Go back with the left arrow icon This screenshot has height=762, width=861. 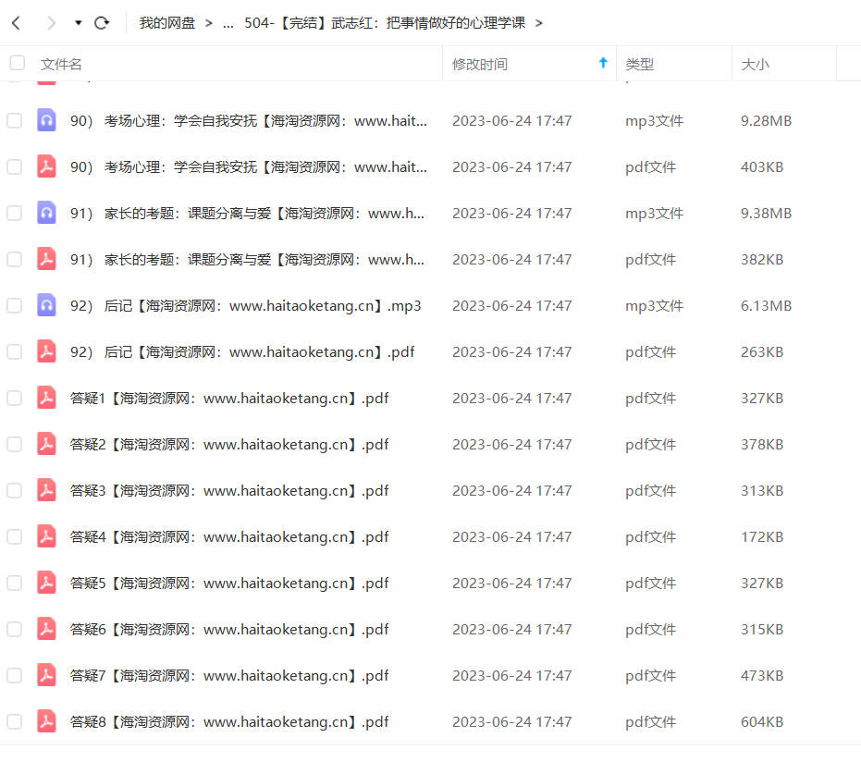pos(17,23)
